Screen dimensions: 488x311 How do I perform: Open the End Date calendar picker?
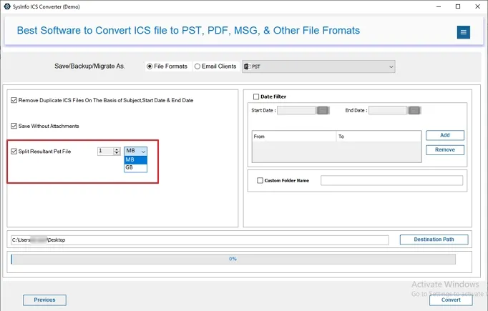(x=414, y=110)
